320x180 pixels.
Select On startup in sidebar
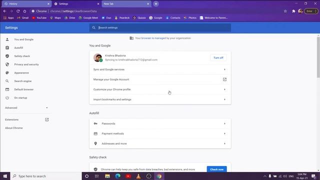click(x=20, y=98)
